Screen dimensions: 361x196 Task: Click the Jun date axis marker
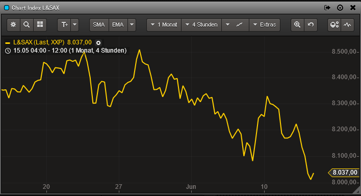pos(191,187)
